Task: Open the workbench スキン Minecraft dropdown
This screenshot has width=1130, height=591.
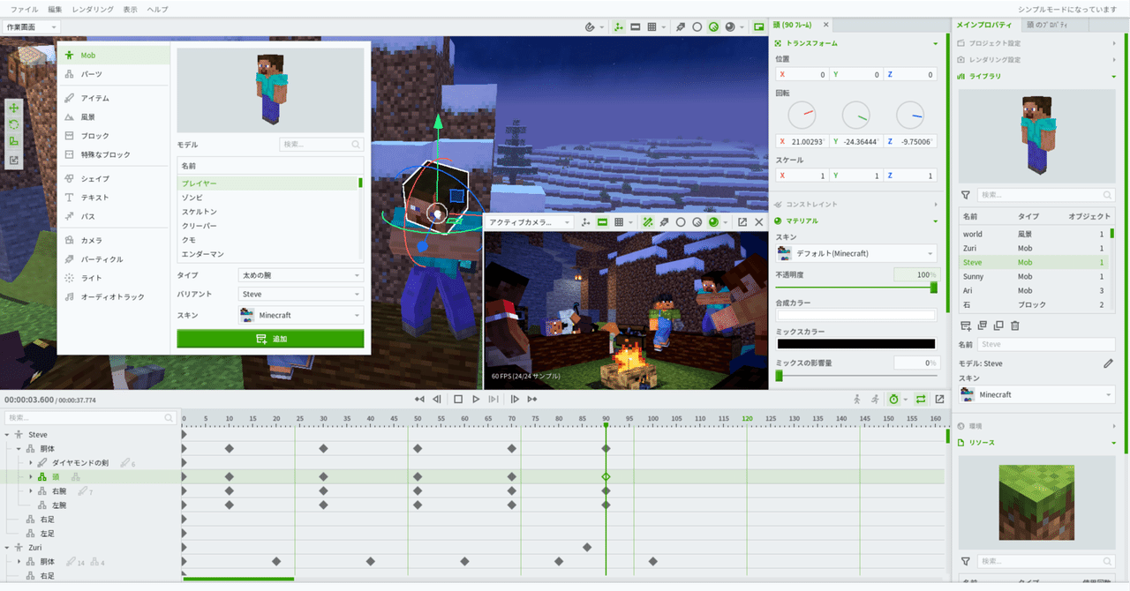Action: (300, 315)
